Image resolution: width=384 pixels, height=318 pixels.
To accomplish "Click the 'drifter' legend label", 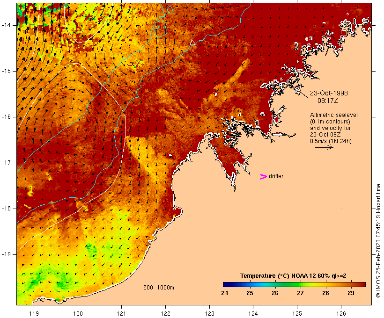I will pos(276,176).
